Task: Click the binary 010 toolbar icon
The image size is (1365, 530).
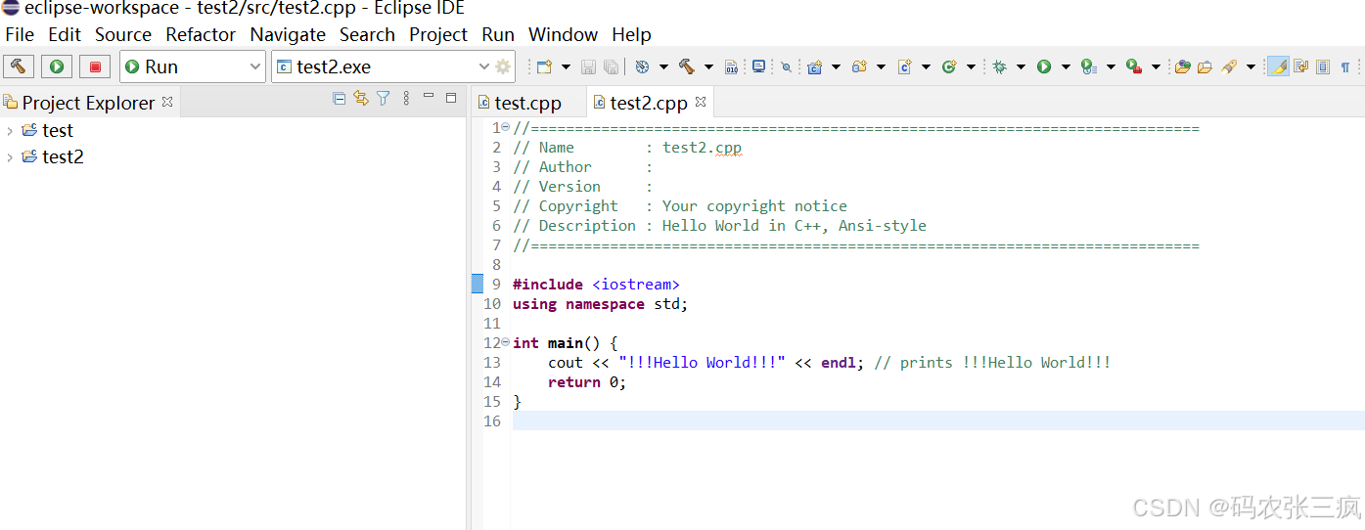Action: pyautogui.click(x=731, y=66)
